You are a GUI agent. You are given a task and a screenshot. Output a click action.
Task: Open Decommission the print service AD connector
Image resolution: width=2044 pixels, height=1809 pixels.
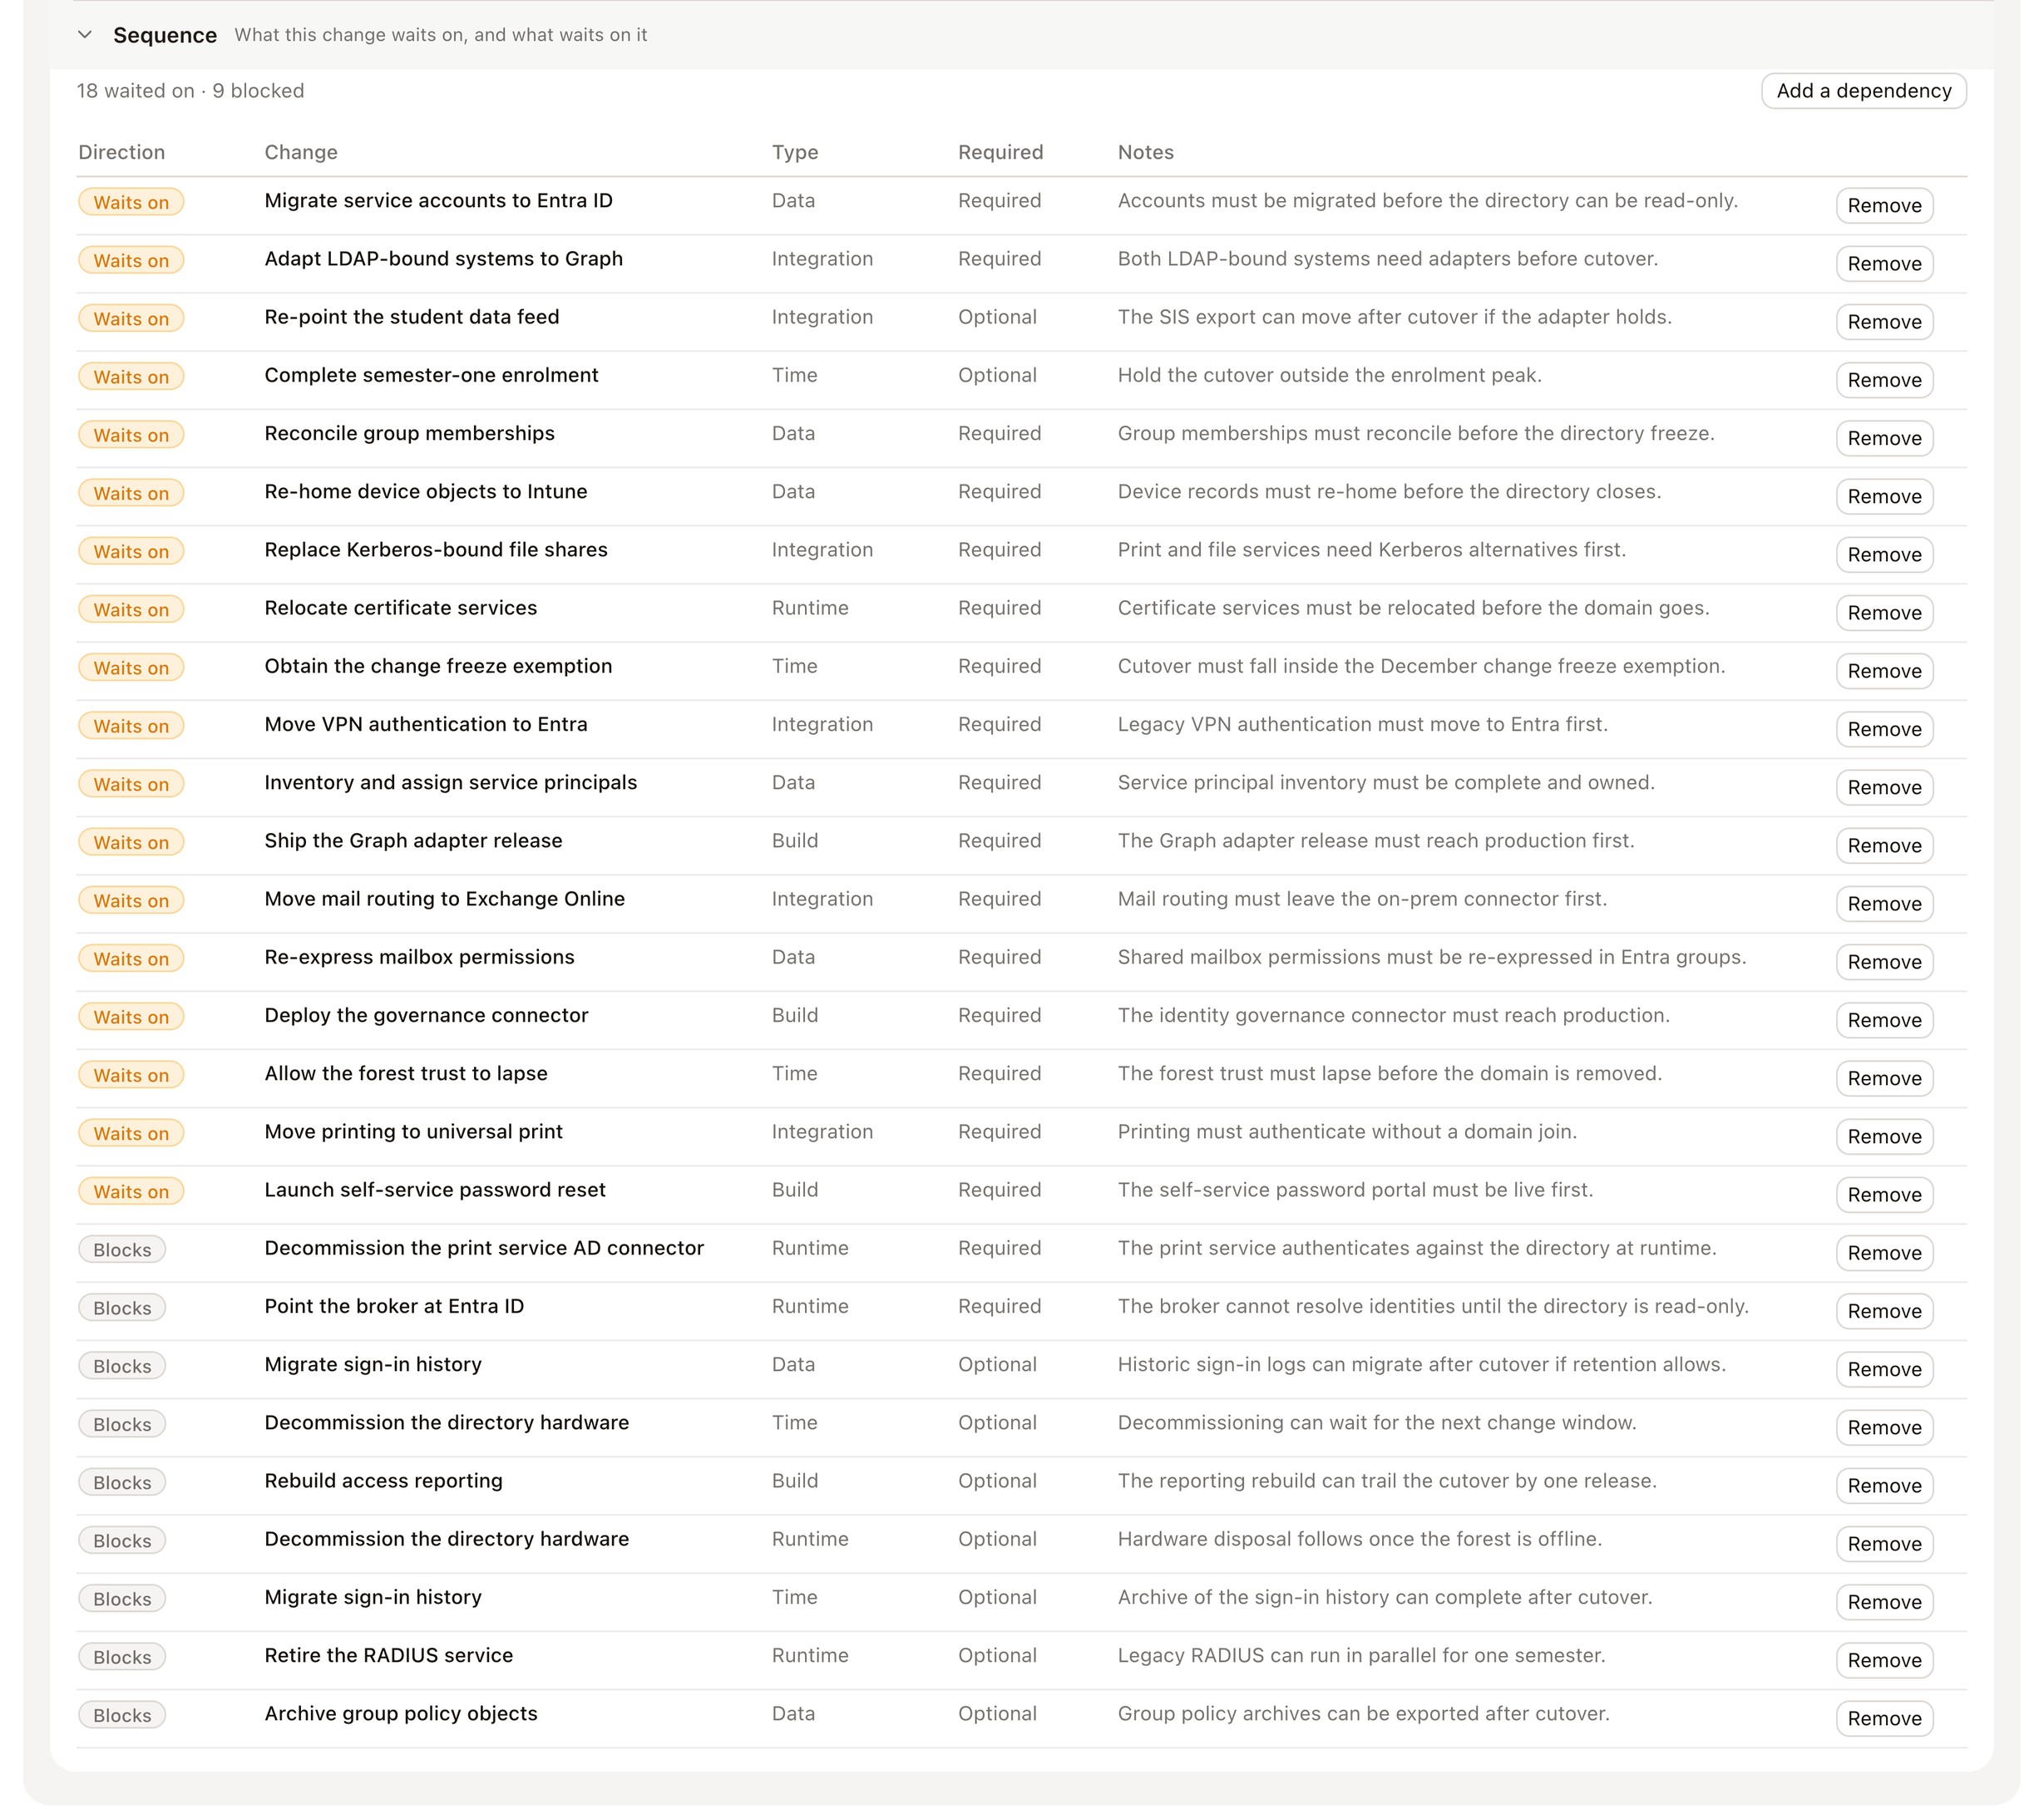[x=485, y=1248]
